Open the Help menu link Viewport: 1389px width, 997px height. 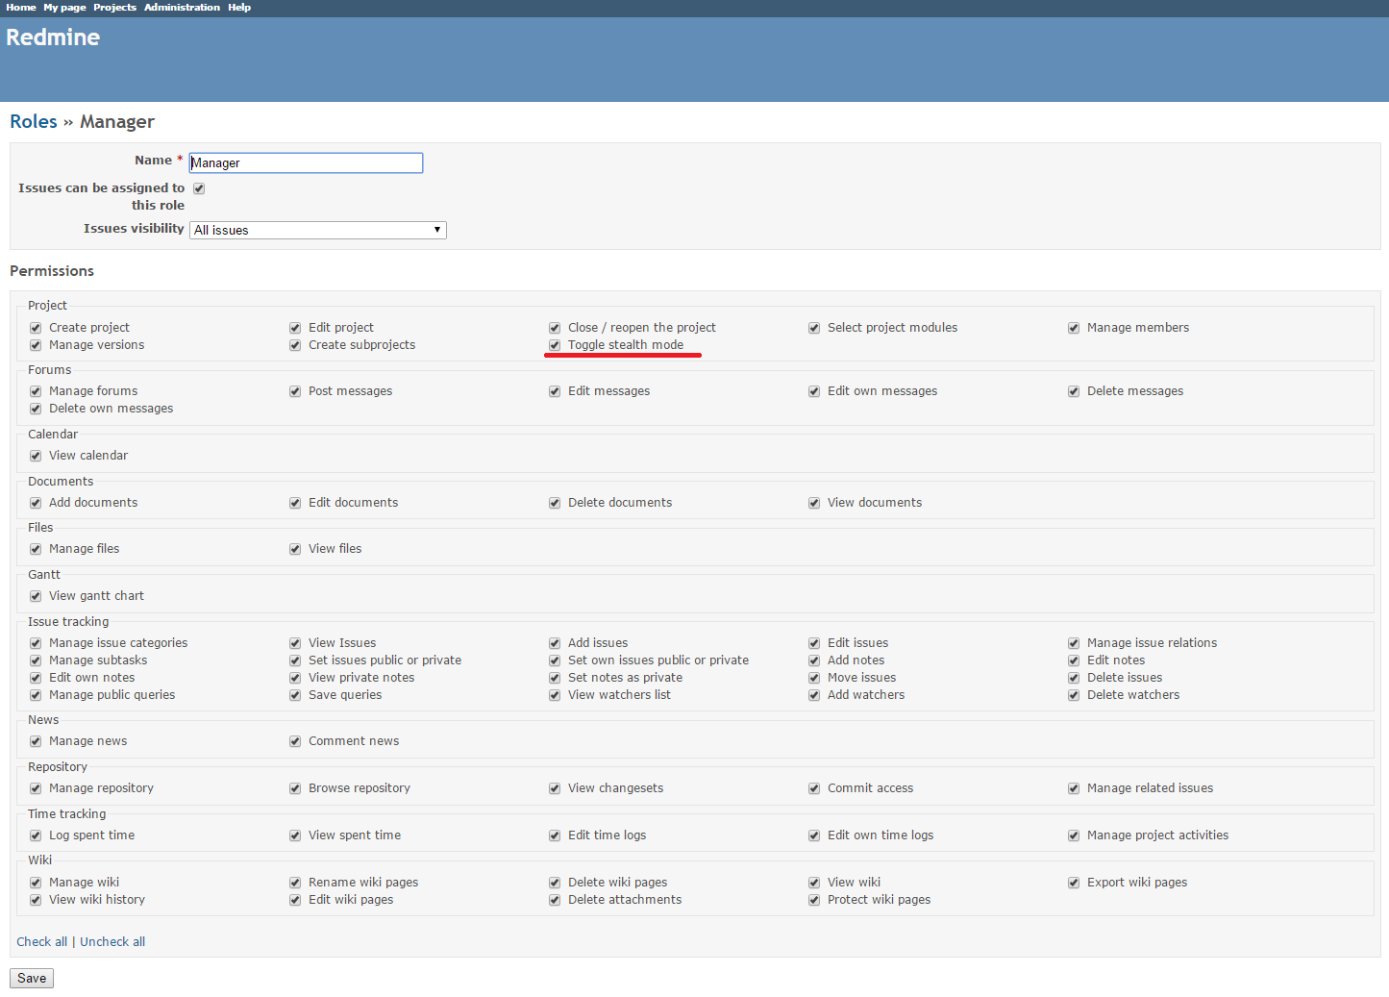click(x=239, y=7)
